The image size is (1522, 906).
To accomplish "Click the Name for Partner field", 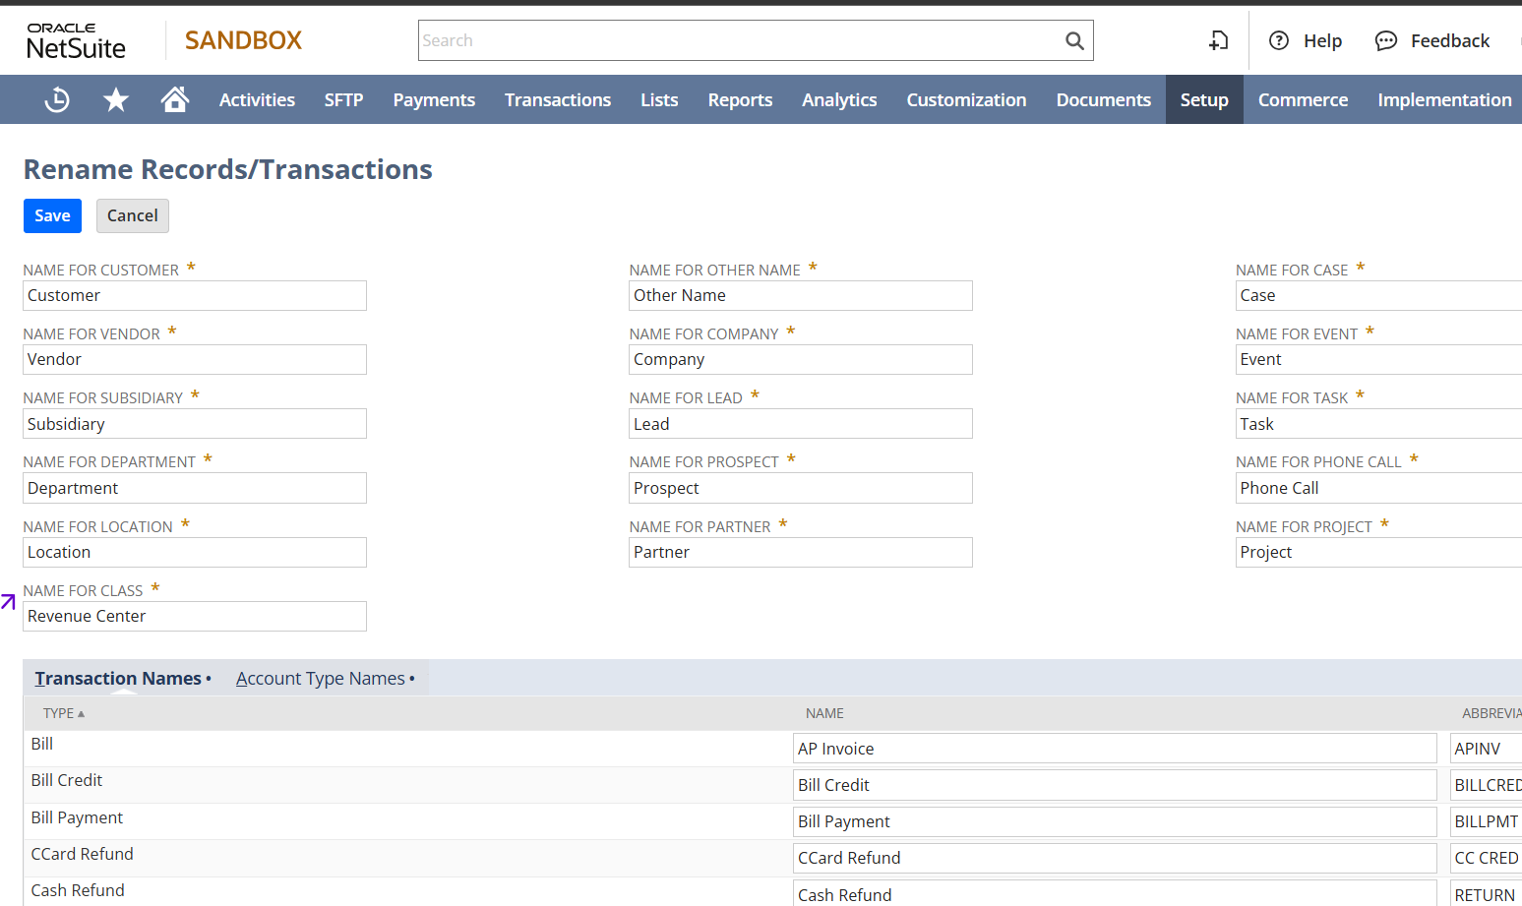I will [x=800, y=552].
